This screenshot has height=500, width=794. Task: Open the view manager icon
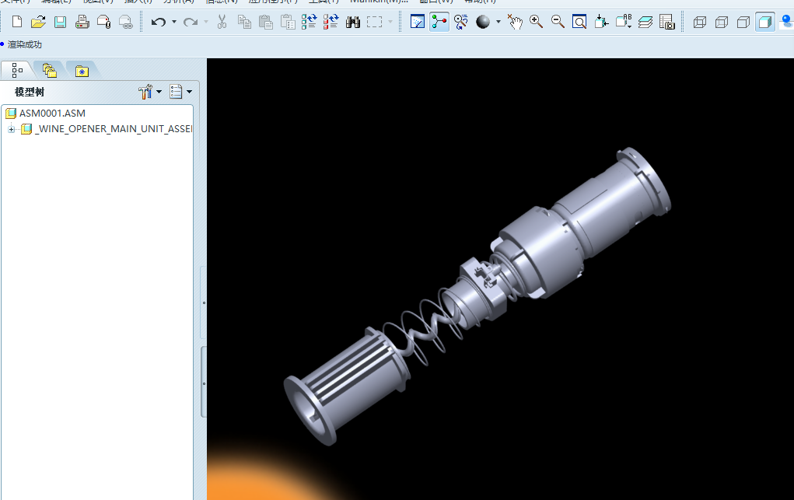point(667,22)
